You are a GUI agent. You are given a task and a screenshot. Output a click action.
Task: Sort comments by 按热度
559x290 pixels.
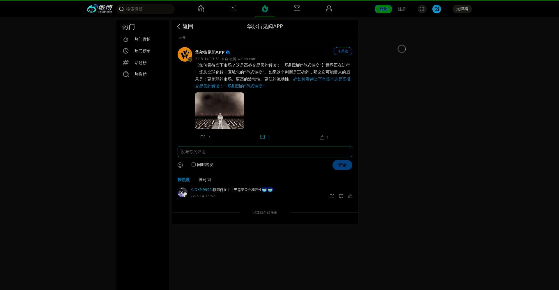coord(183,180)
